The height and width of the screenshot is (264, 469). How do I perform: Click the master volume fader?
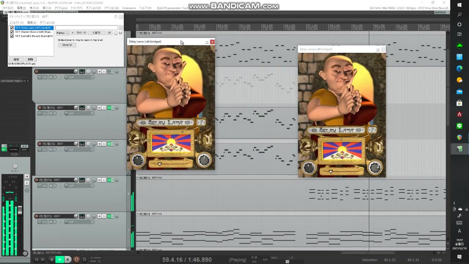[20, 210]
